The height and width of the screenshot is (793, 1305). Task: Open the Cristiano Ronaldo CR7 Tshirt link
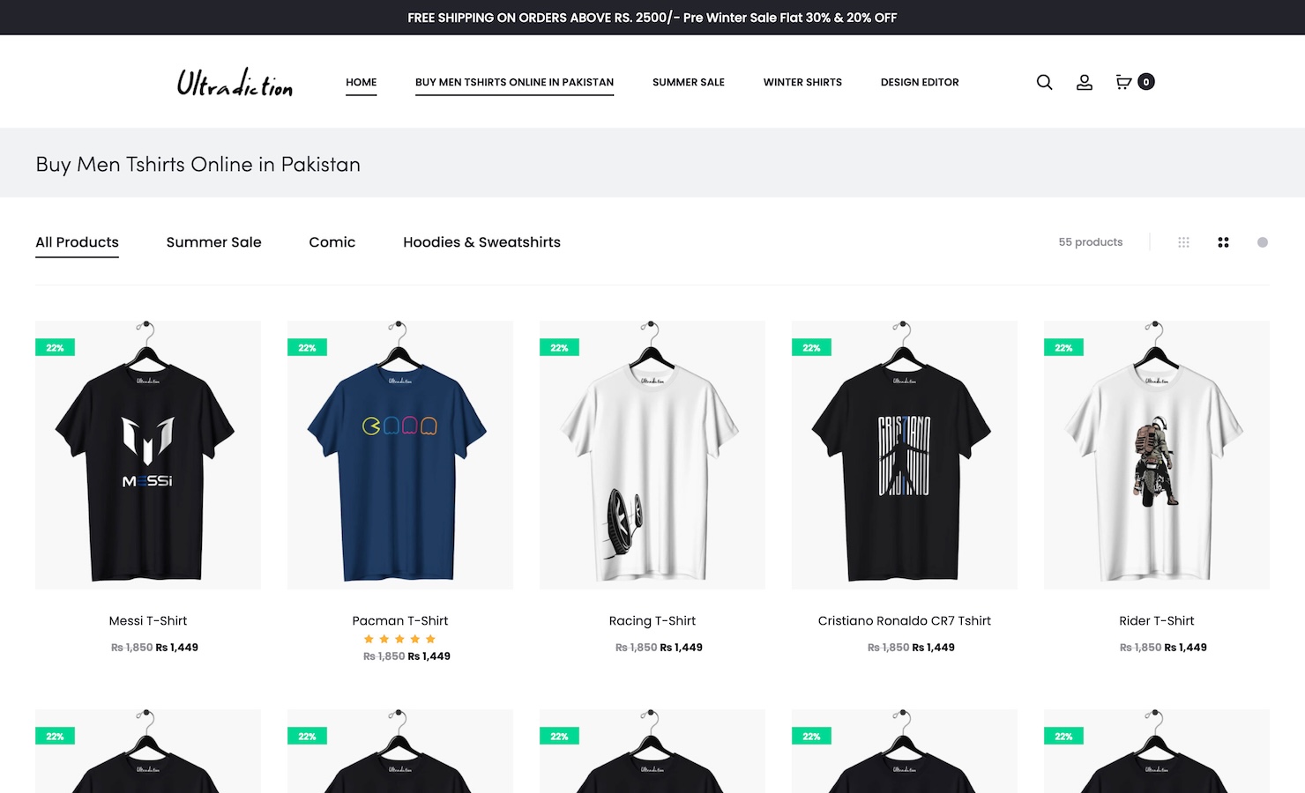[905, 620]
